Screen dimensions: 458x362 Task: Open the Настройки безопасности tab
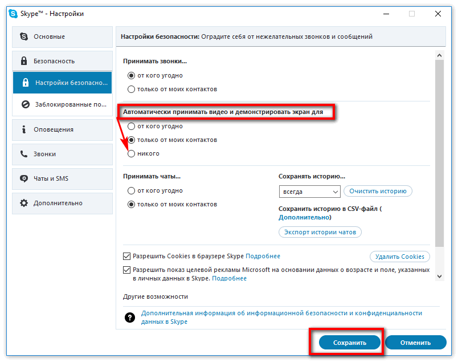coord(62,83)
